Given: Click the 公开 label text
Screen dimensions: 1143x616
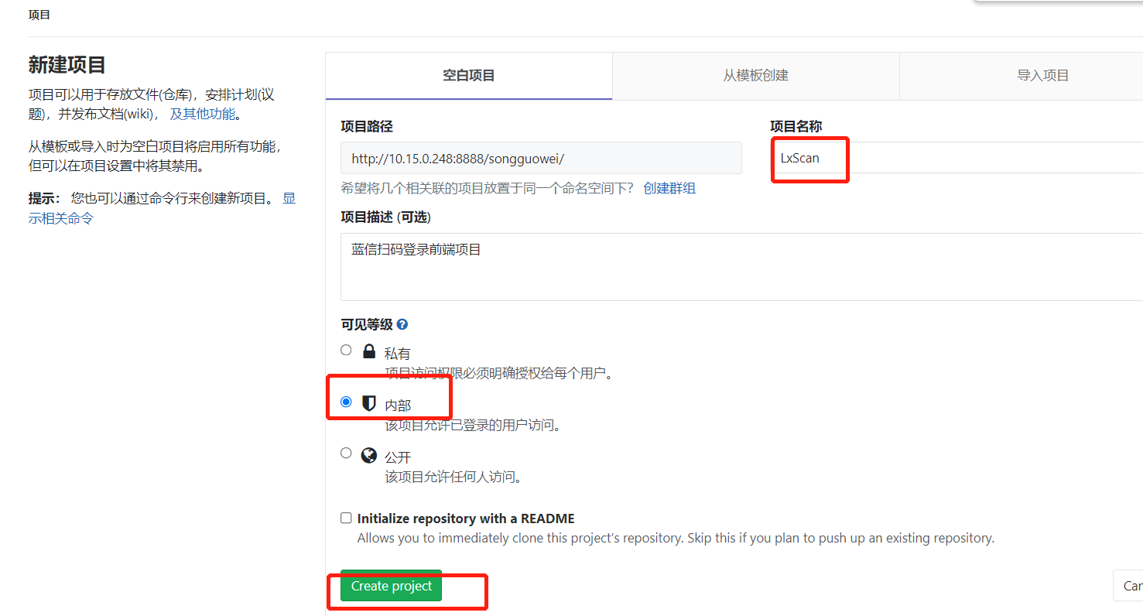Looking at the screenshot, I should (x=398, y=457).
